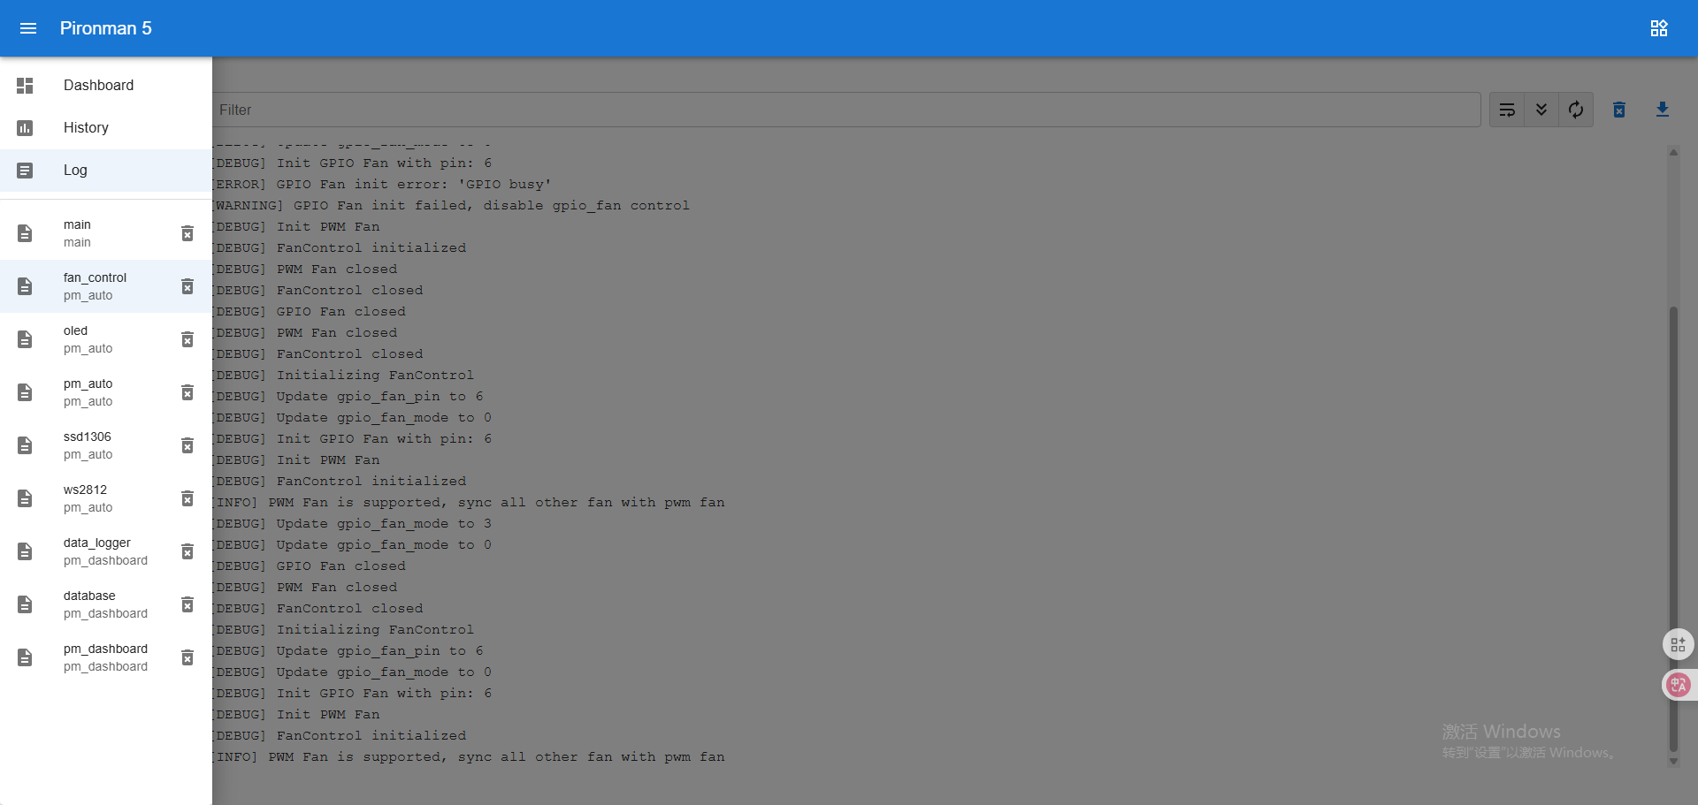The image size is (1698, 805).
Task: Toggle line wrap in log viewer
Action: [1507, 110]
